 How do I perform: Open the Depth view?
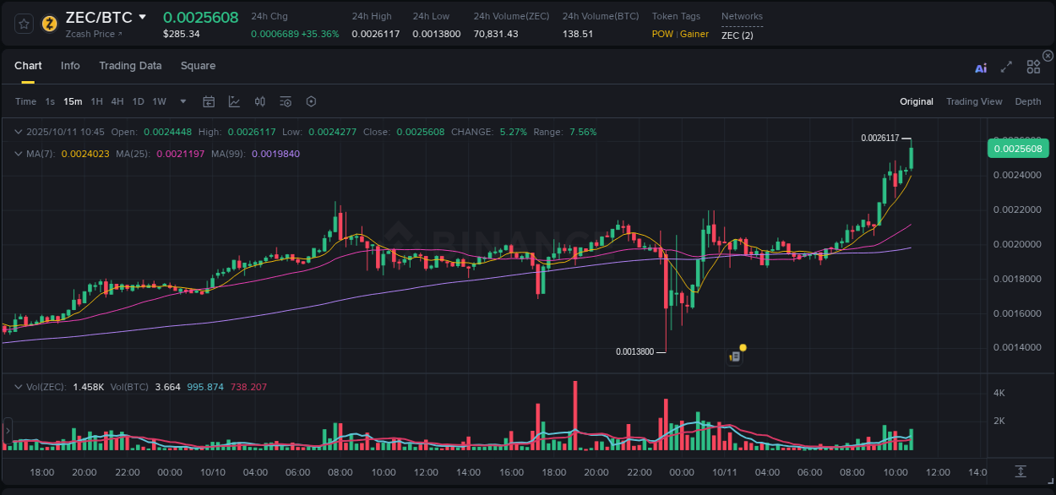pos(1027,101)
